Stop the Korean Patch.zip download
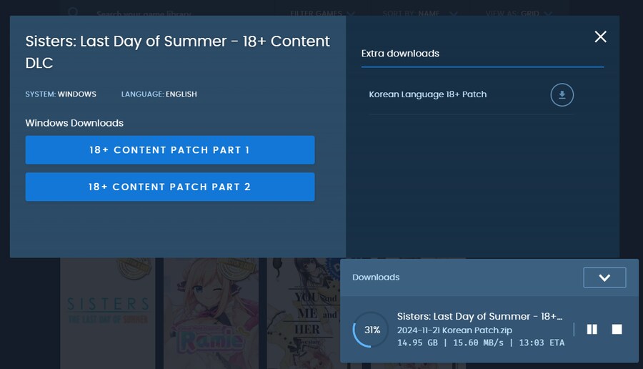This screenshot has height=369, width=643. pos(617,329)
